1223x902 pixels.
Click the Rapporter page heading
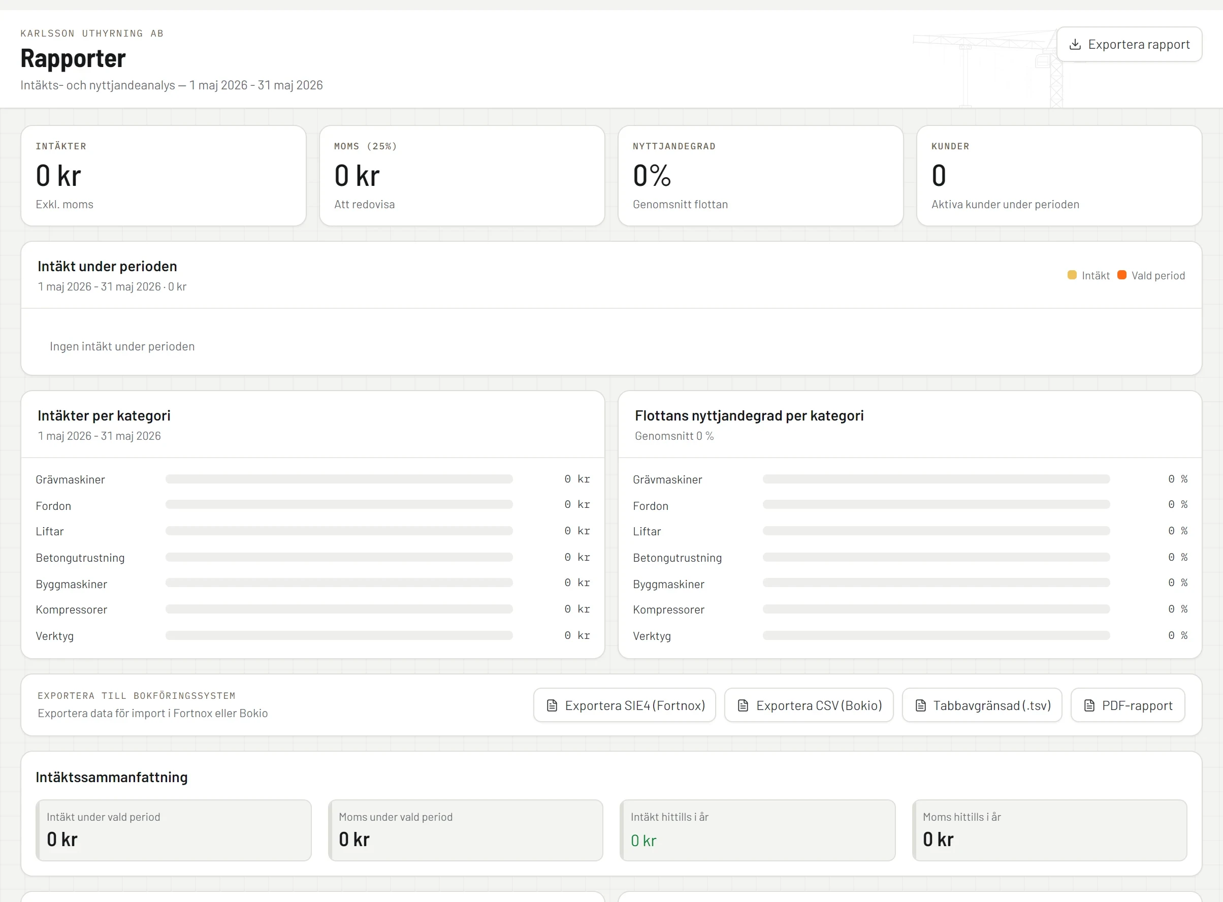point(73,58)
